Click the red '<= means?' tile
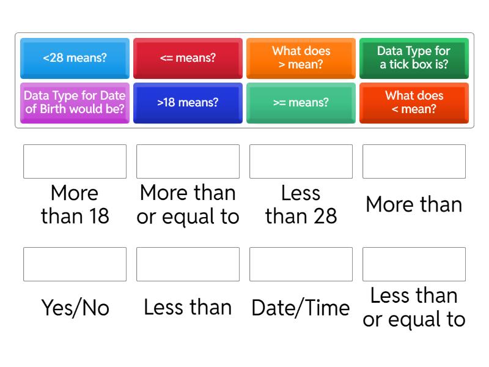 [x=188, y=58]
